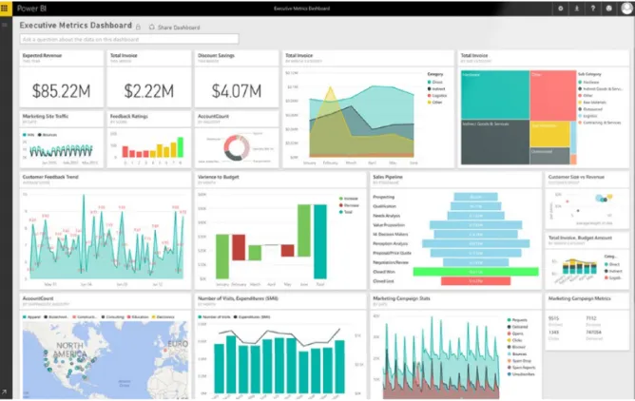Click the Value Proposition funnel bar

[475, 225]
